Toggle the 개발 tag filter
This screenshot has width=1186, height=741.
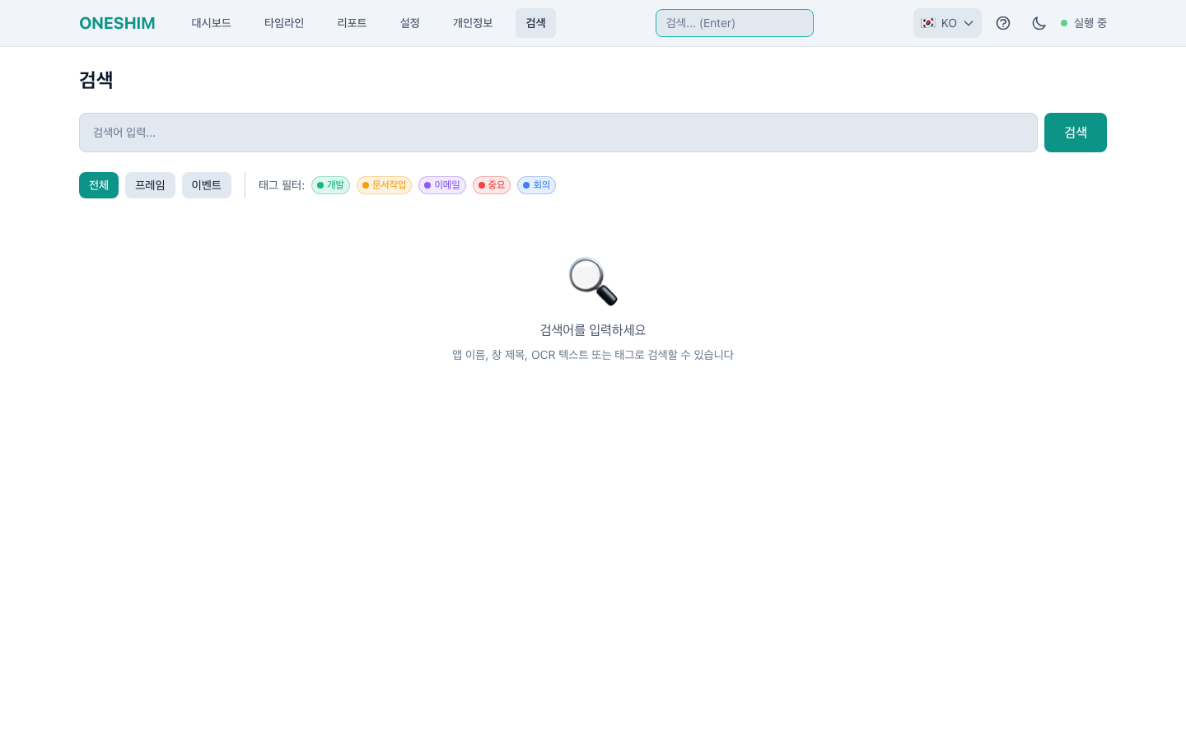(330, 185)
